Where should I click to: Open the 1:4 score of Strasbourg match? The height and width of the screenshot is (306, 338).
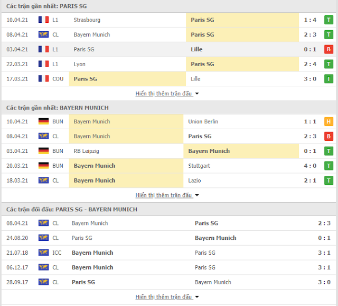pos(310,20)
